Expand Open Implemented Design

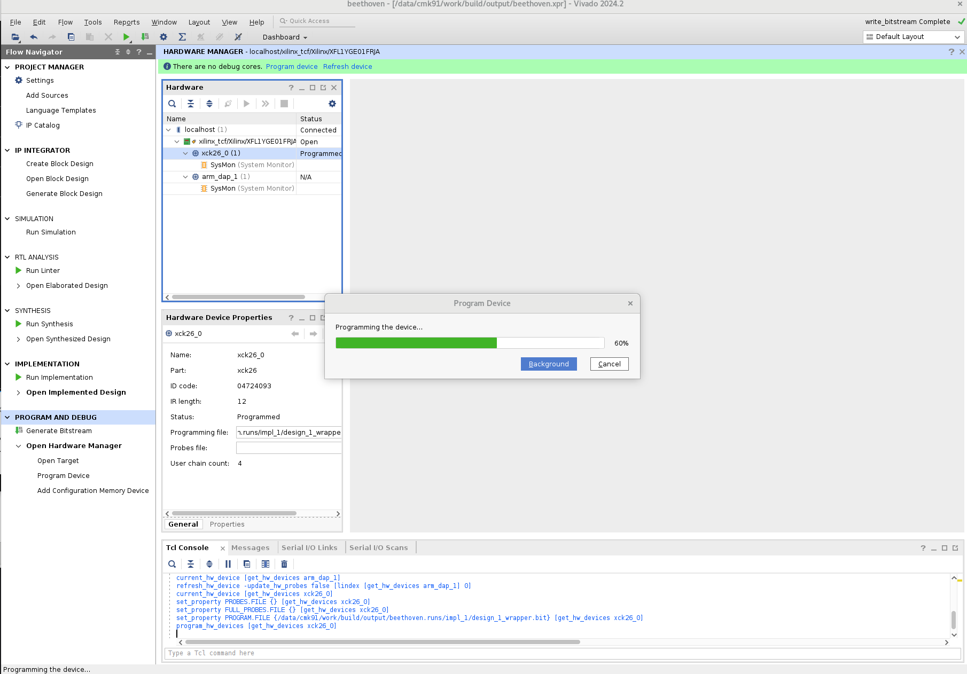coord(19,393)
